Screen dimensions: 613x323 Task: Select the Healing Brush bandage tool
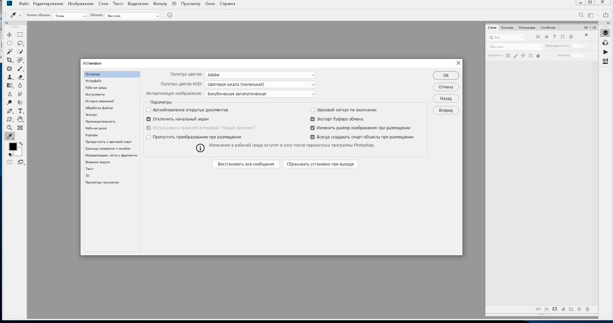[20, 60]
